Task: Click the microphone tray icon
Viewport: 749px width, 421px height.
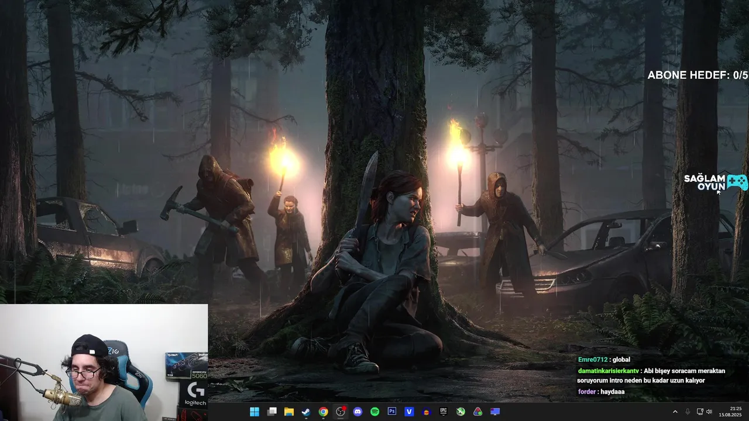Action: 688,412
